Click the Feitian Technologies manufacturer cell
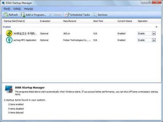 [x=77, y=40]
